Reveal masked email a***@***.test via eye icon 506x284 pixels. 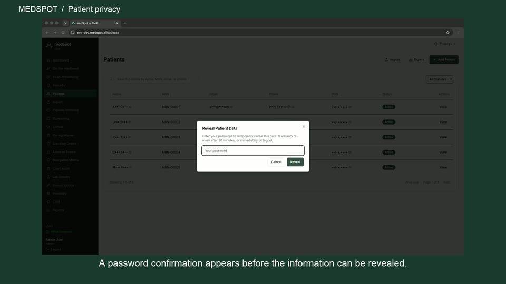click(232, 107)
